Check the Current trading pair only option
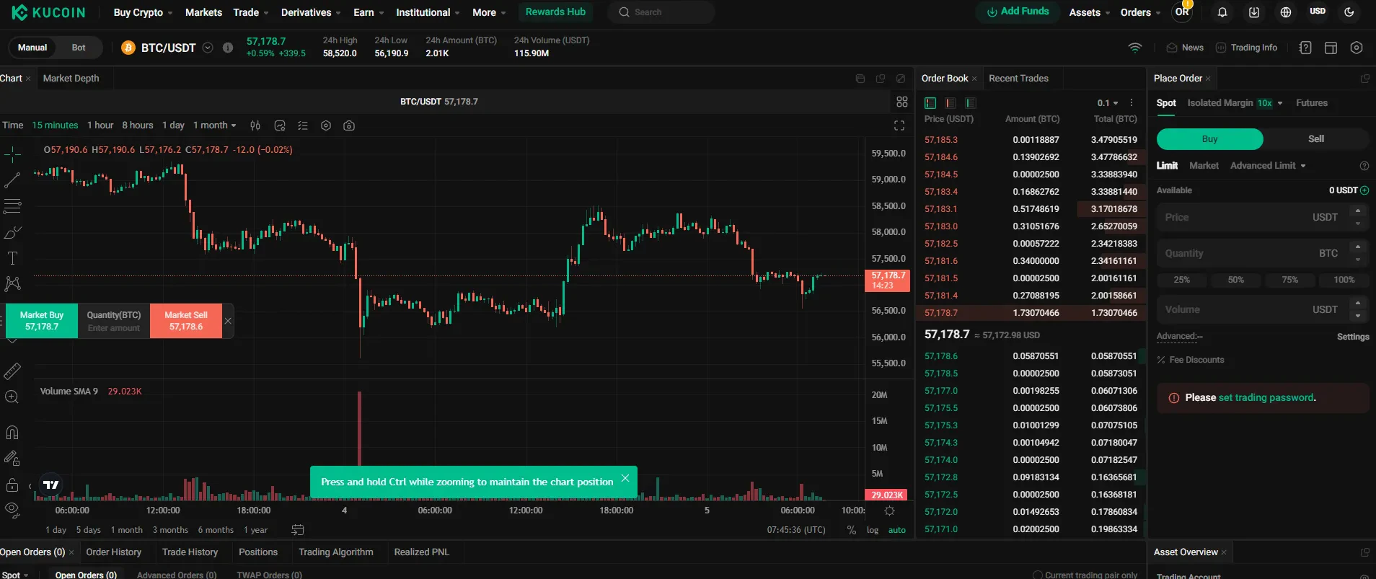The height and width of the screenshot is (579, 1376). coord(1038,575)
